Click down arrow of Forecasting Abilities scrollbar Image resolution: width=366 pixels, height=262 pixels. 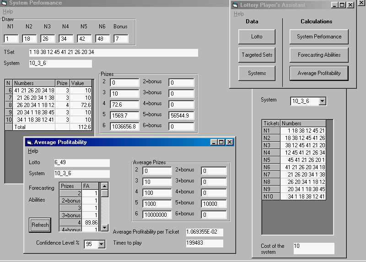tap(105, 227)
